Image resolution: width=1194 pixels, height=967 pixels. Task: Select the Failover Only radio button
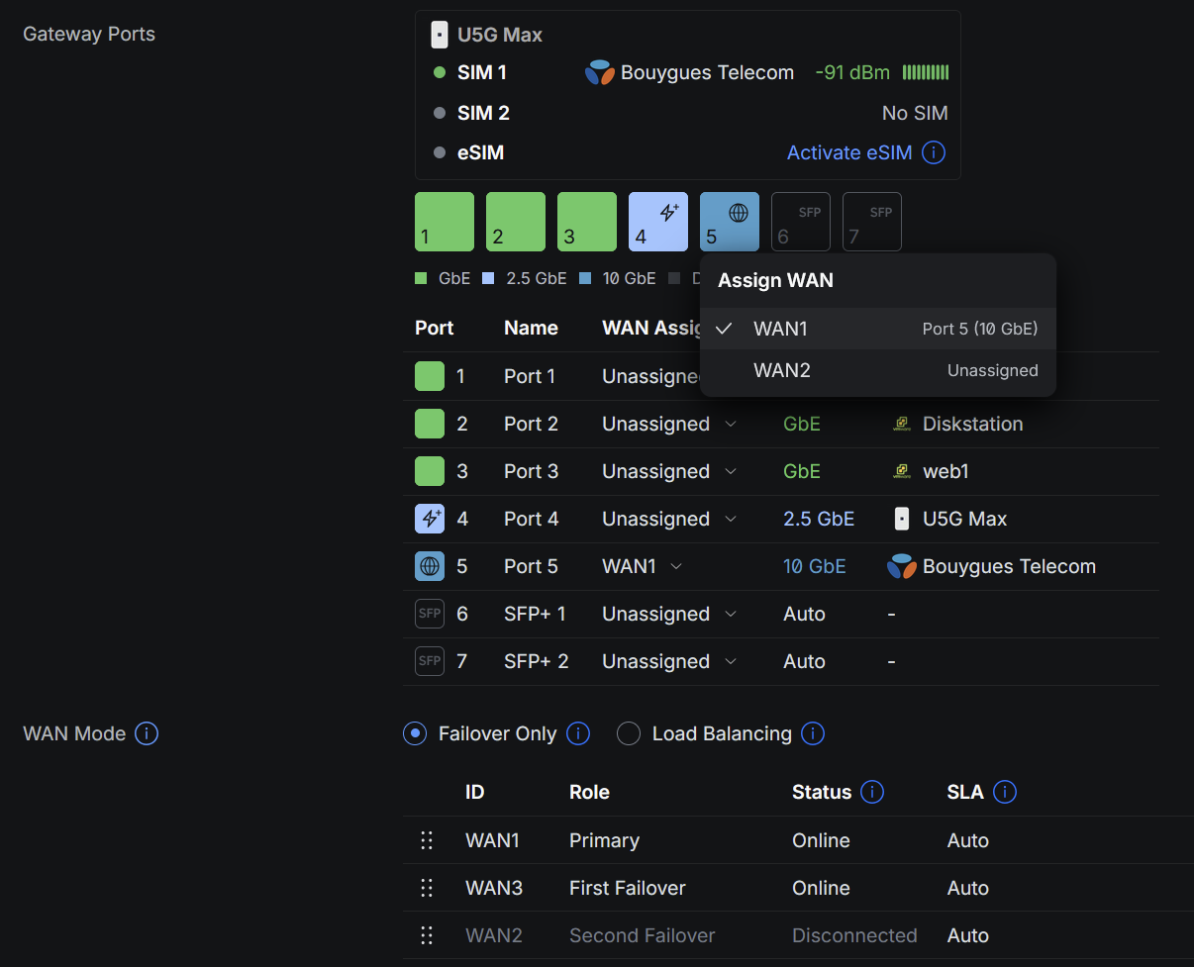coord(415,733)
